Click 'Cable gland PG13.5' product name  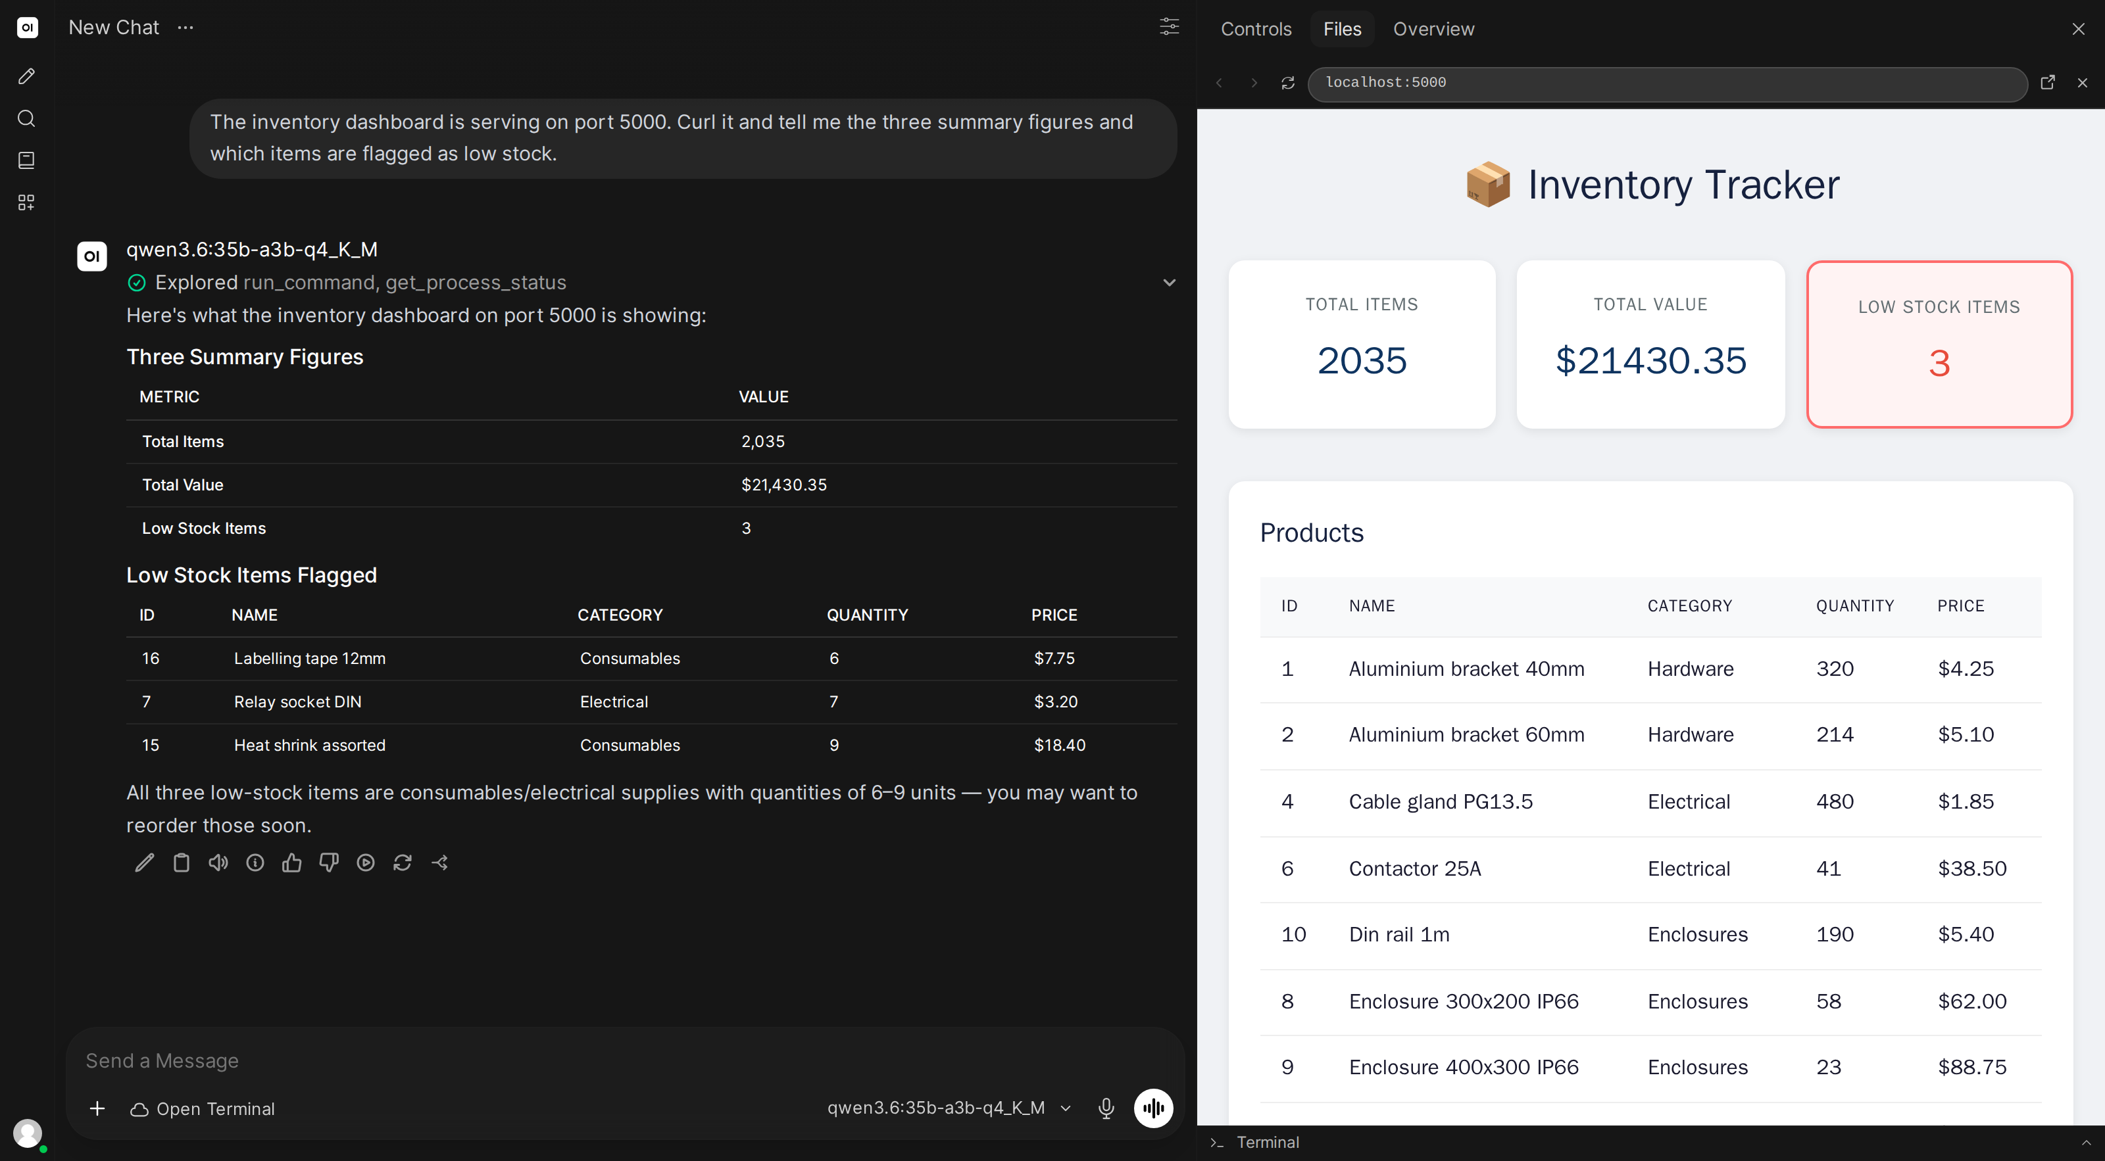(1440, 801)
